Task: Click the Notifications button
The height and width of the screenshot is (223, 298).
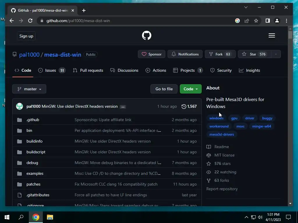Action: tap(185, 54)
